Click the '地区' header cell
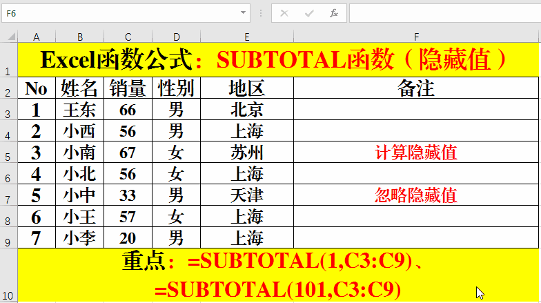This screenshot has height=303, width=541. coord(247,88)
